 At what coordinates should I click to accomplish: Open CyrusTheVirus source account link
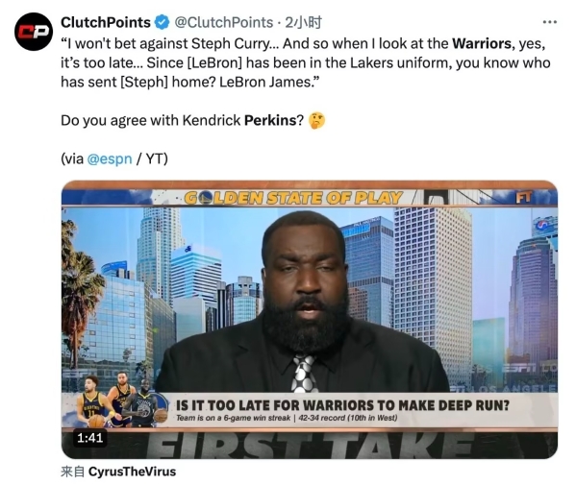click(133, 472)
